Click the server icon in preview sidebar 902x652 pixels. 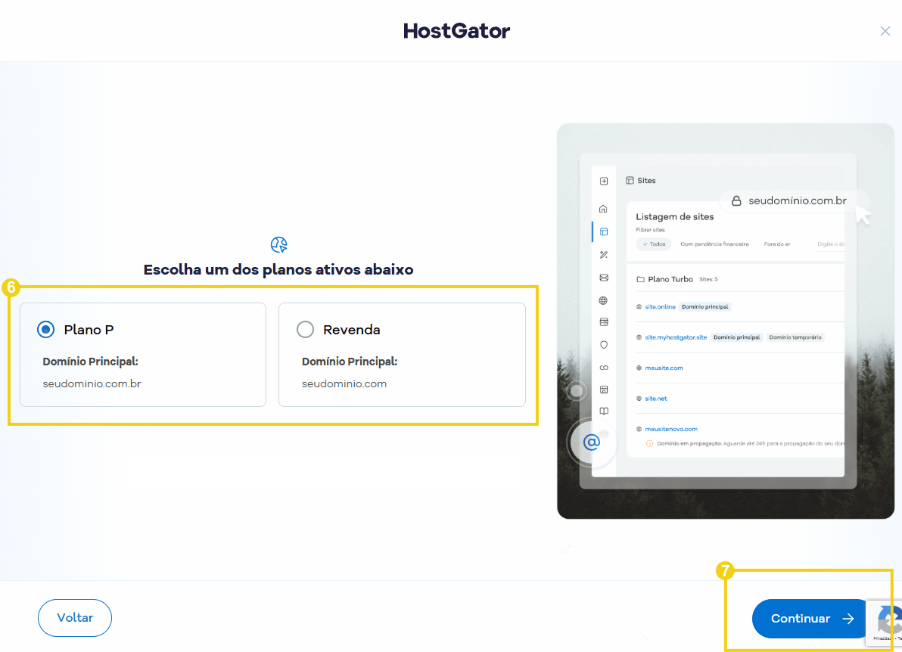coord(603,322)
